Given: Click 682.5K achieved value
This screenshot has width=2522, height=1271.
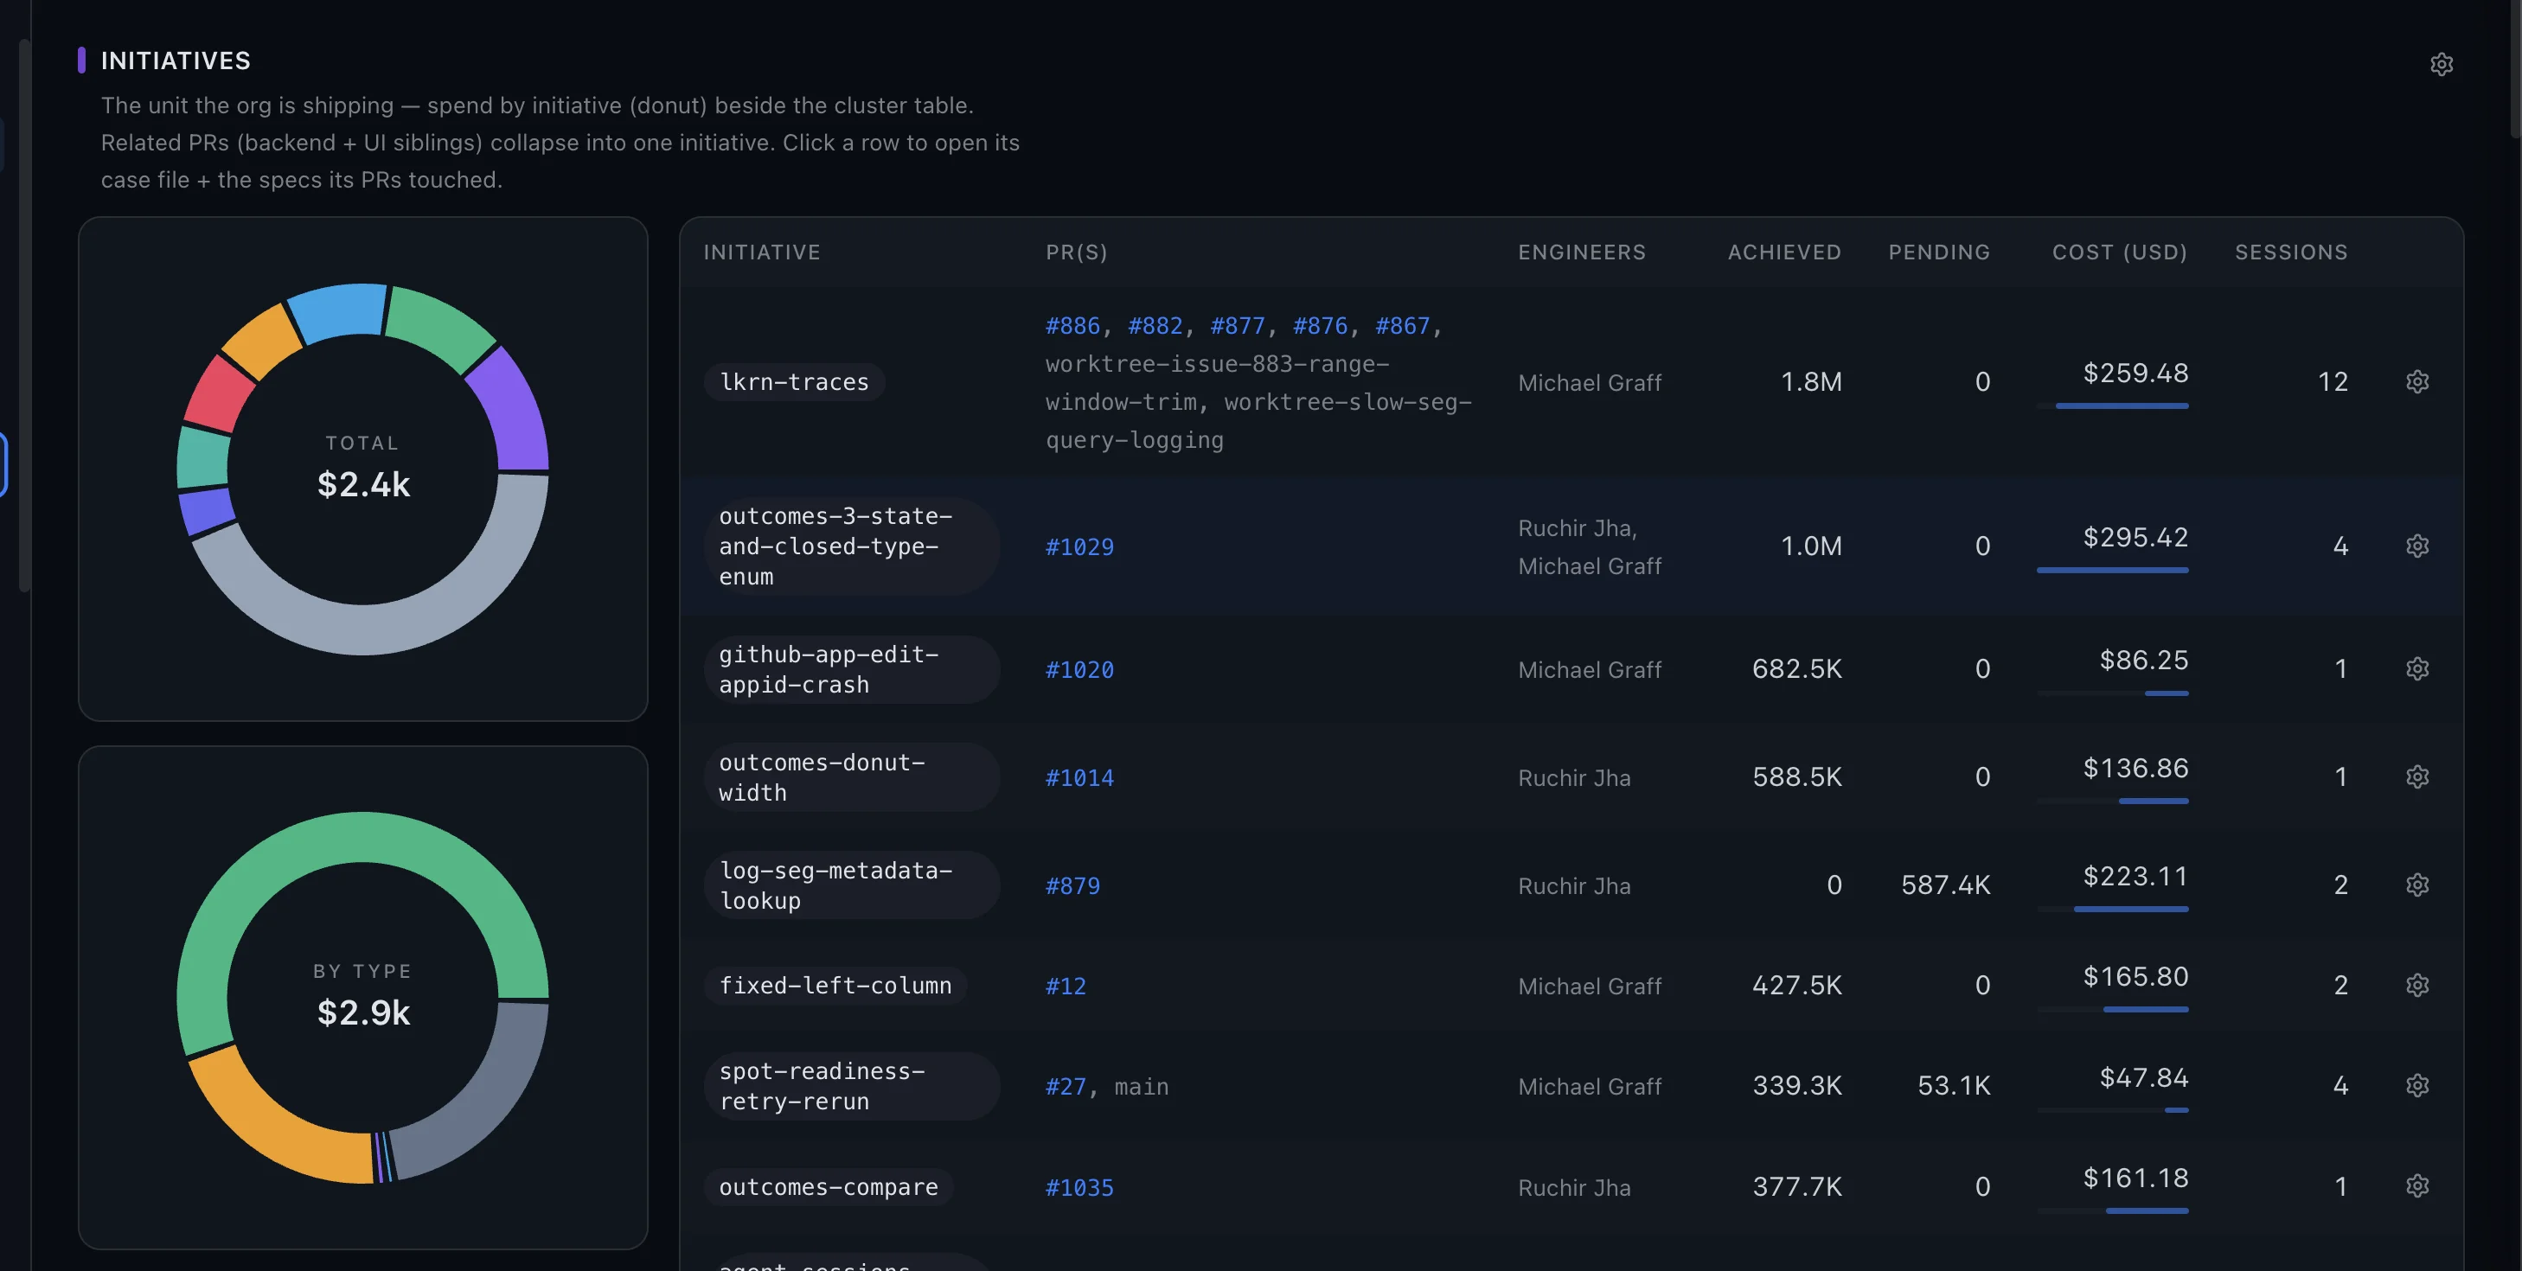Looking at the screenshot, I should [x=1796, y=669].
